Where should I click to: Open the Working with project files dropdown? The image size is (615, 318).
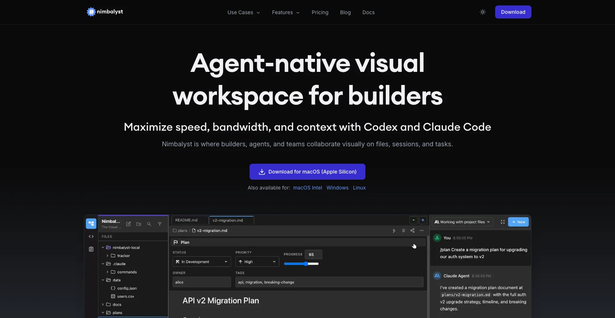462,222
